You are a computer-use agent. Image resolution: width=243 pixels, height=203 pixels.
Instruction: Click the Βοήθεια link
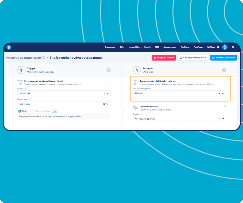211,47
